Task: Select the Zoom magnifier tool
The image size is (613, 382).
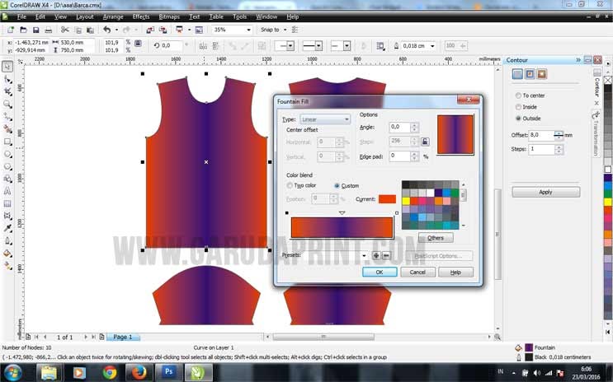Action: click(7, 105)
